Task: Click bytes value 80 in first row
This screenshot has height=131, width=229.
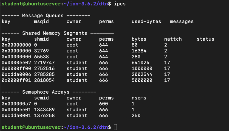Action: tap(135, 45)
